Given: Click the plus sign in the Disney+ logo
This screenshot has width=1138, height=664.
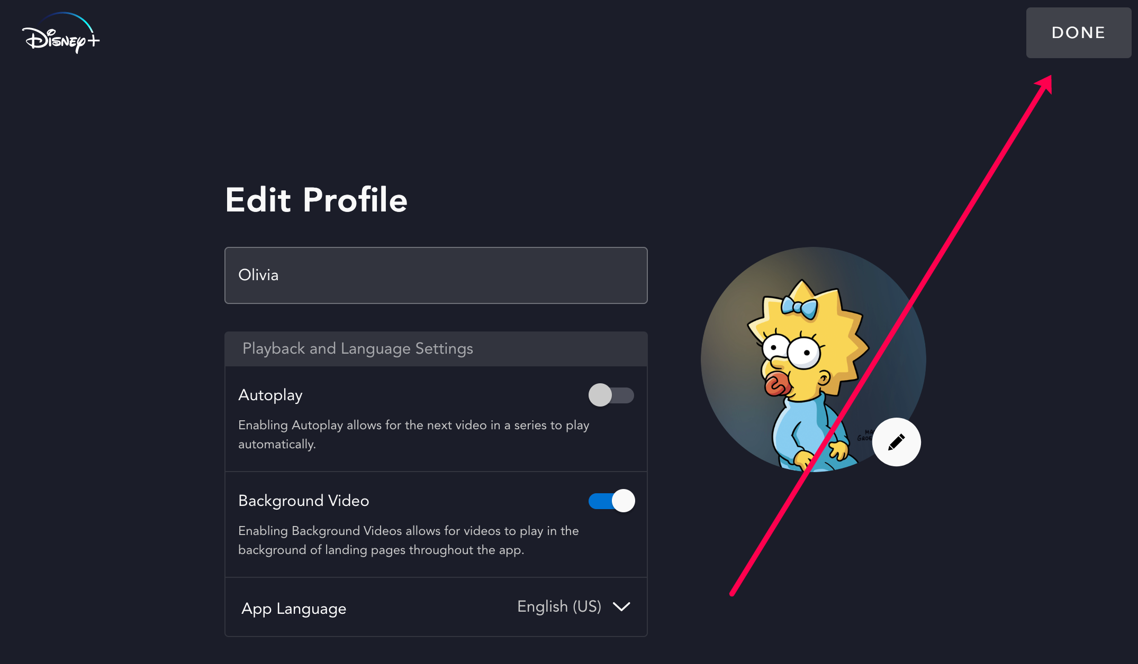Looking at the screenshot, I should [94, 41].
